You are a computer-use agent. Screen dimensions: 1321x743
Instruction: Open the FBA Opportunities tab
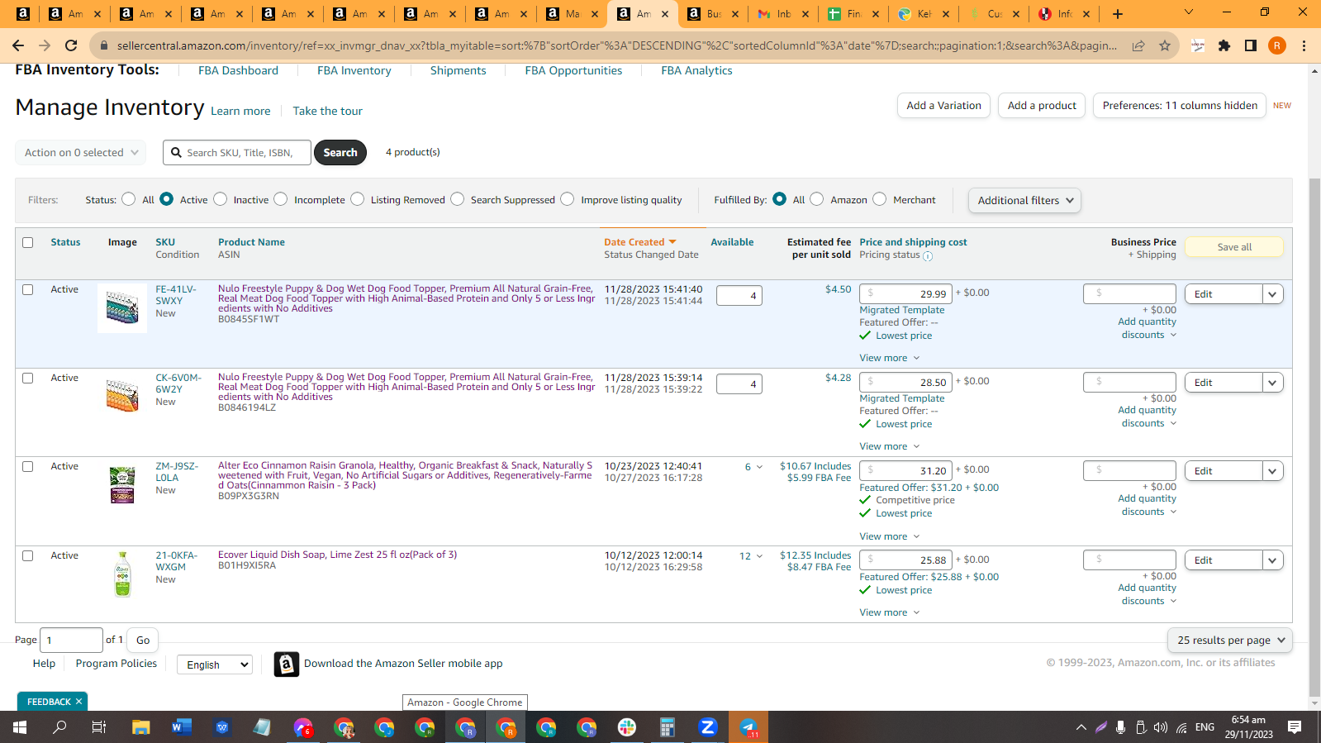573,70
